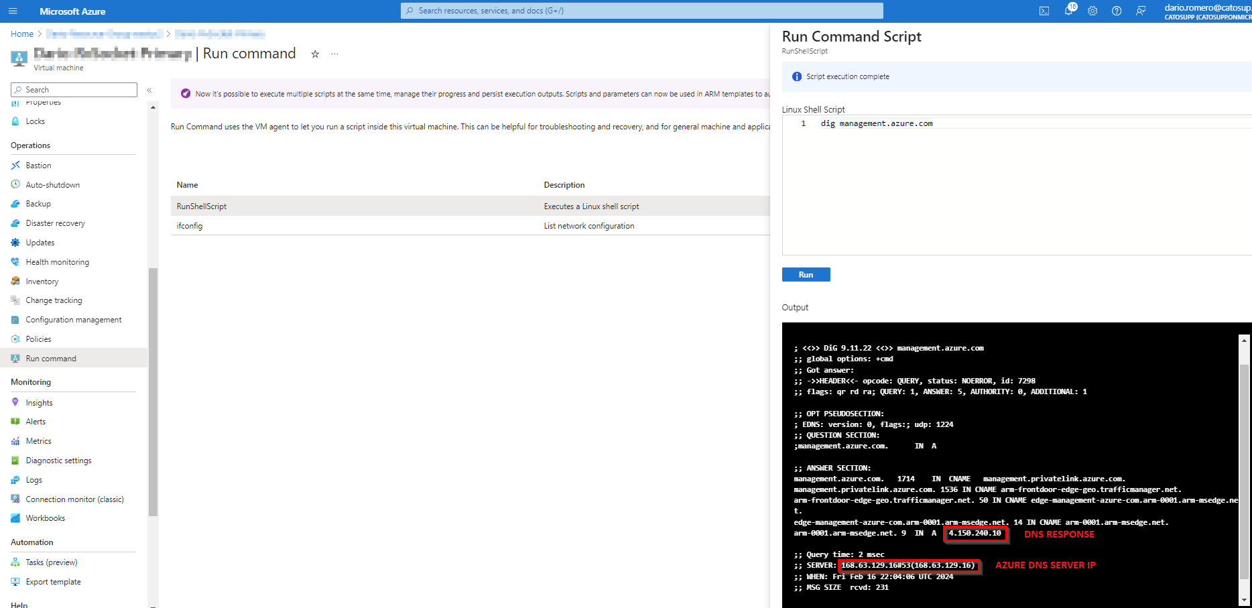This screenshot has width=1252, height=608.
Task: Sort by the Description column header
Action: pos(564,185)
